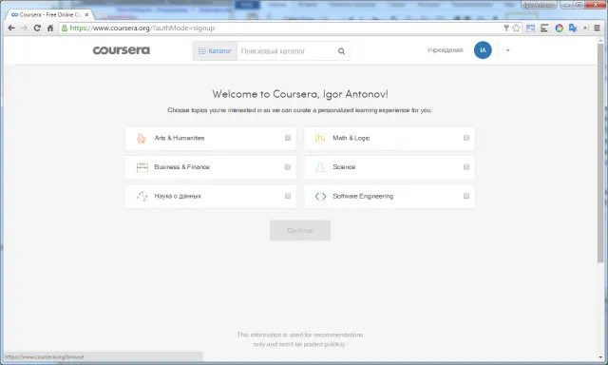
Task: Close the Coursera tab
Action: coord(86,15)
